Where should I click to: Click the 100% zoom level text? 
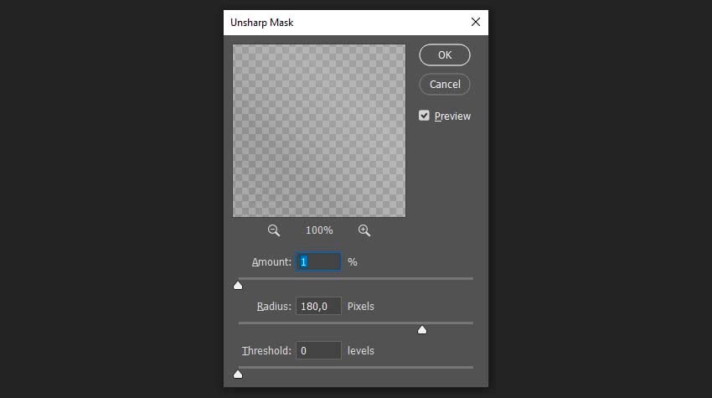coord(319,230)
